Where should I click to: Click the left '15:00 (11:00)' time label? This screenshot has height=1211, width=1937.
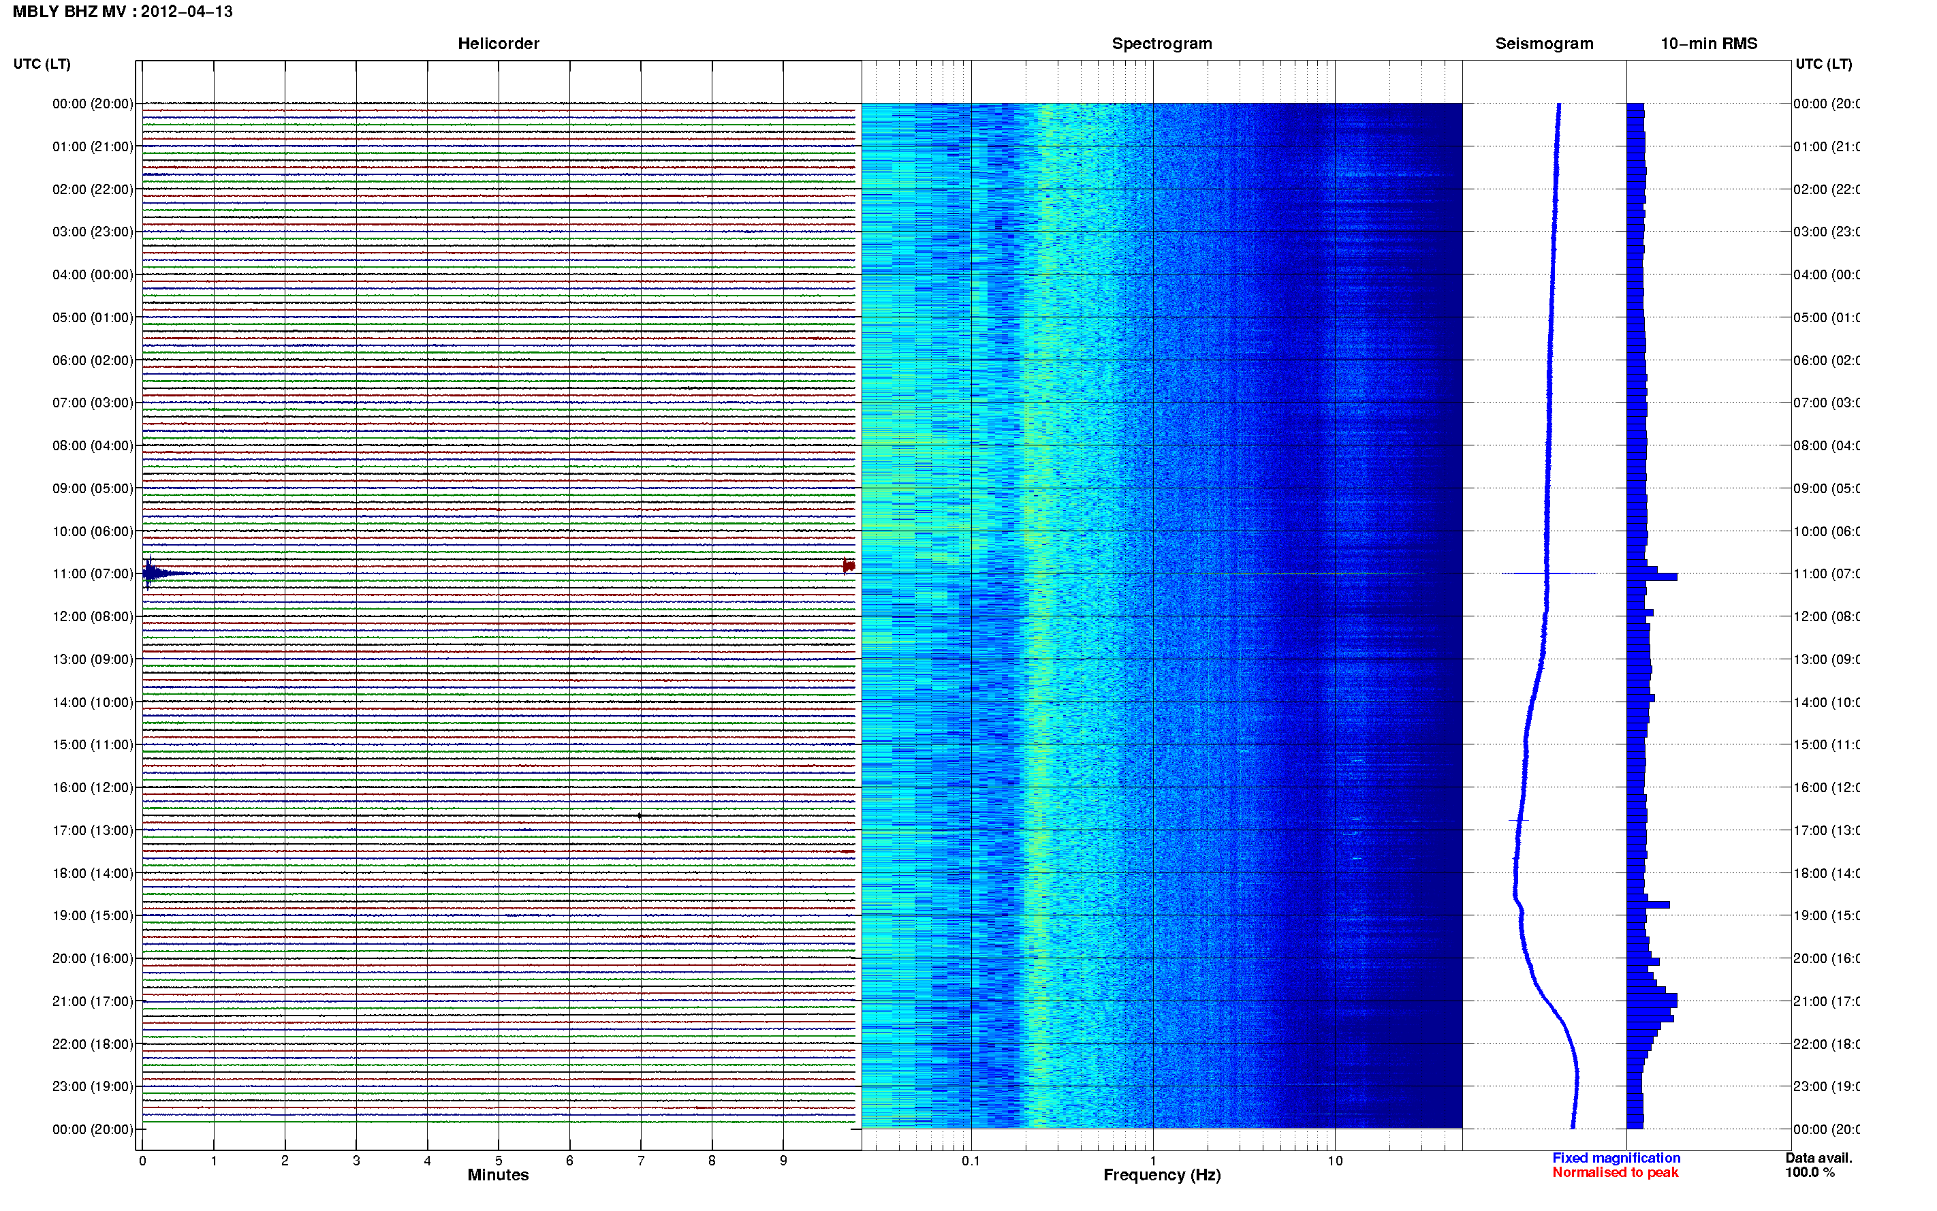pos(93,744)
